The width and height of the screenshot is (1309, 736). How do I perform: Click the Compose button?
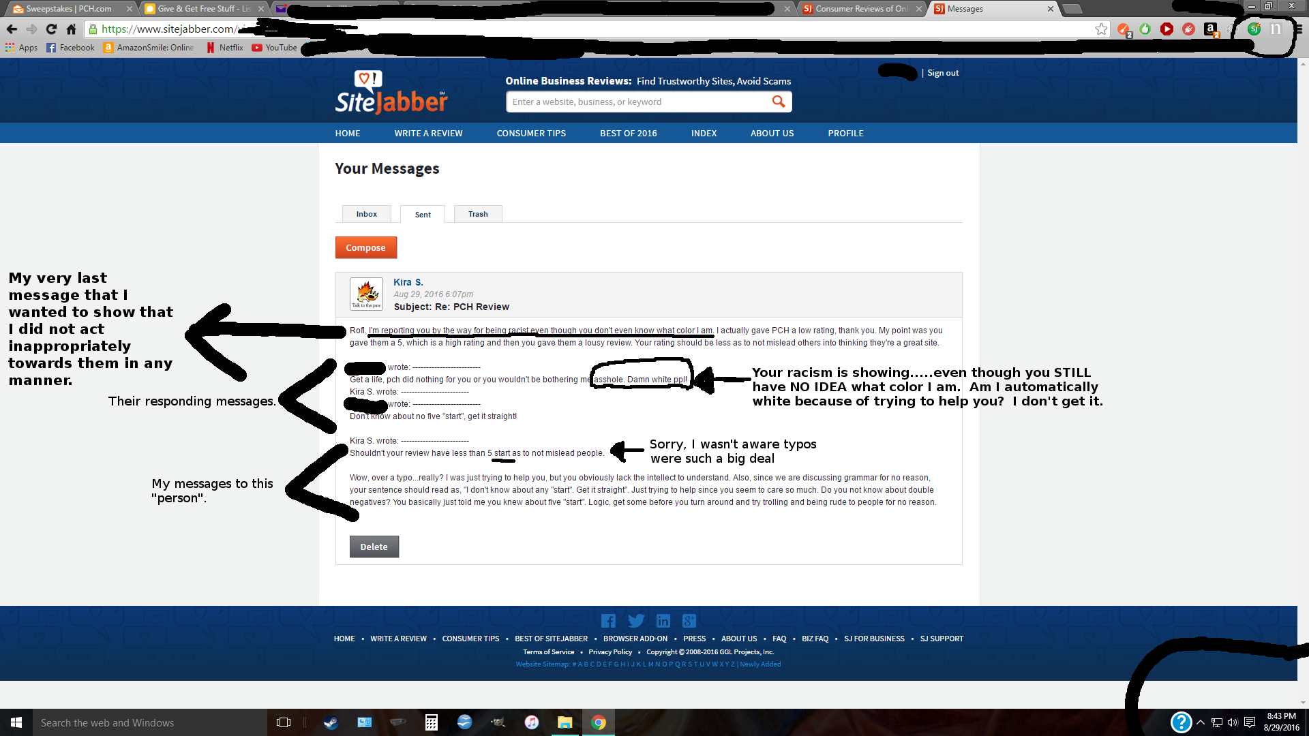pos(365,248)
